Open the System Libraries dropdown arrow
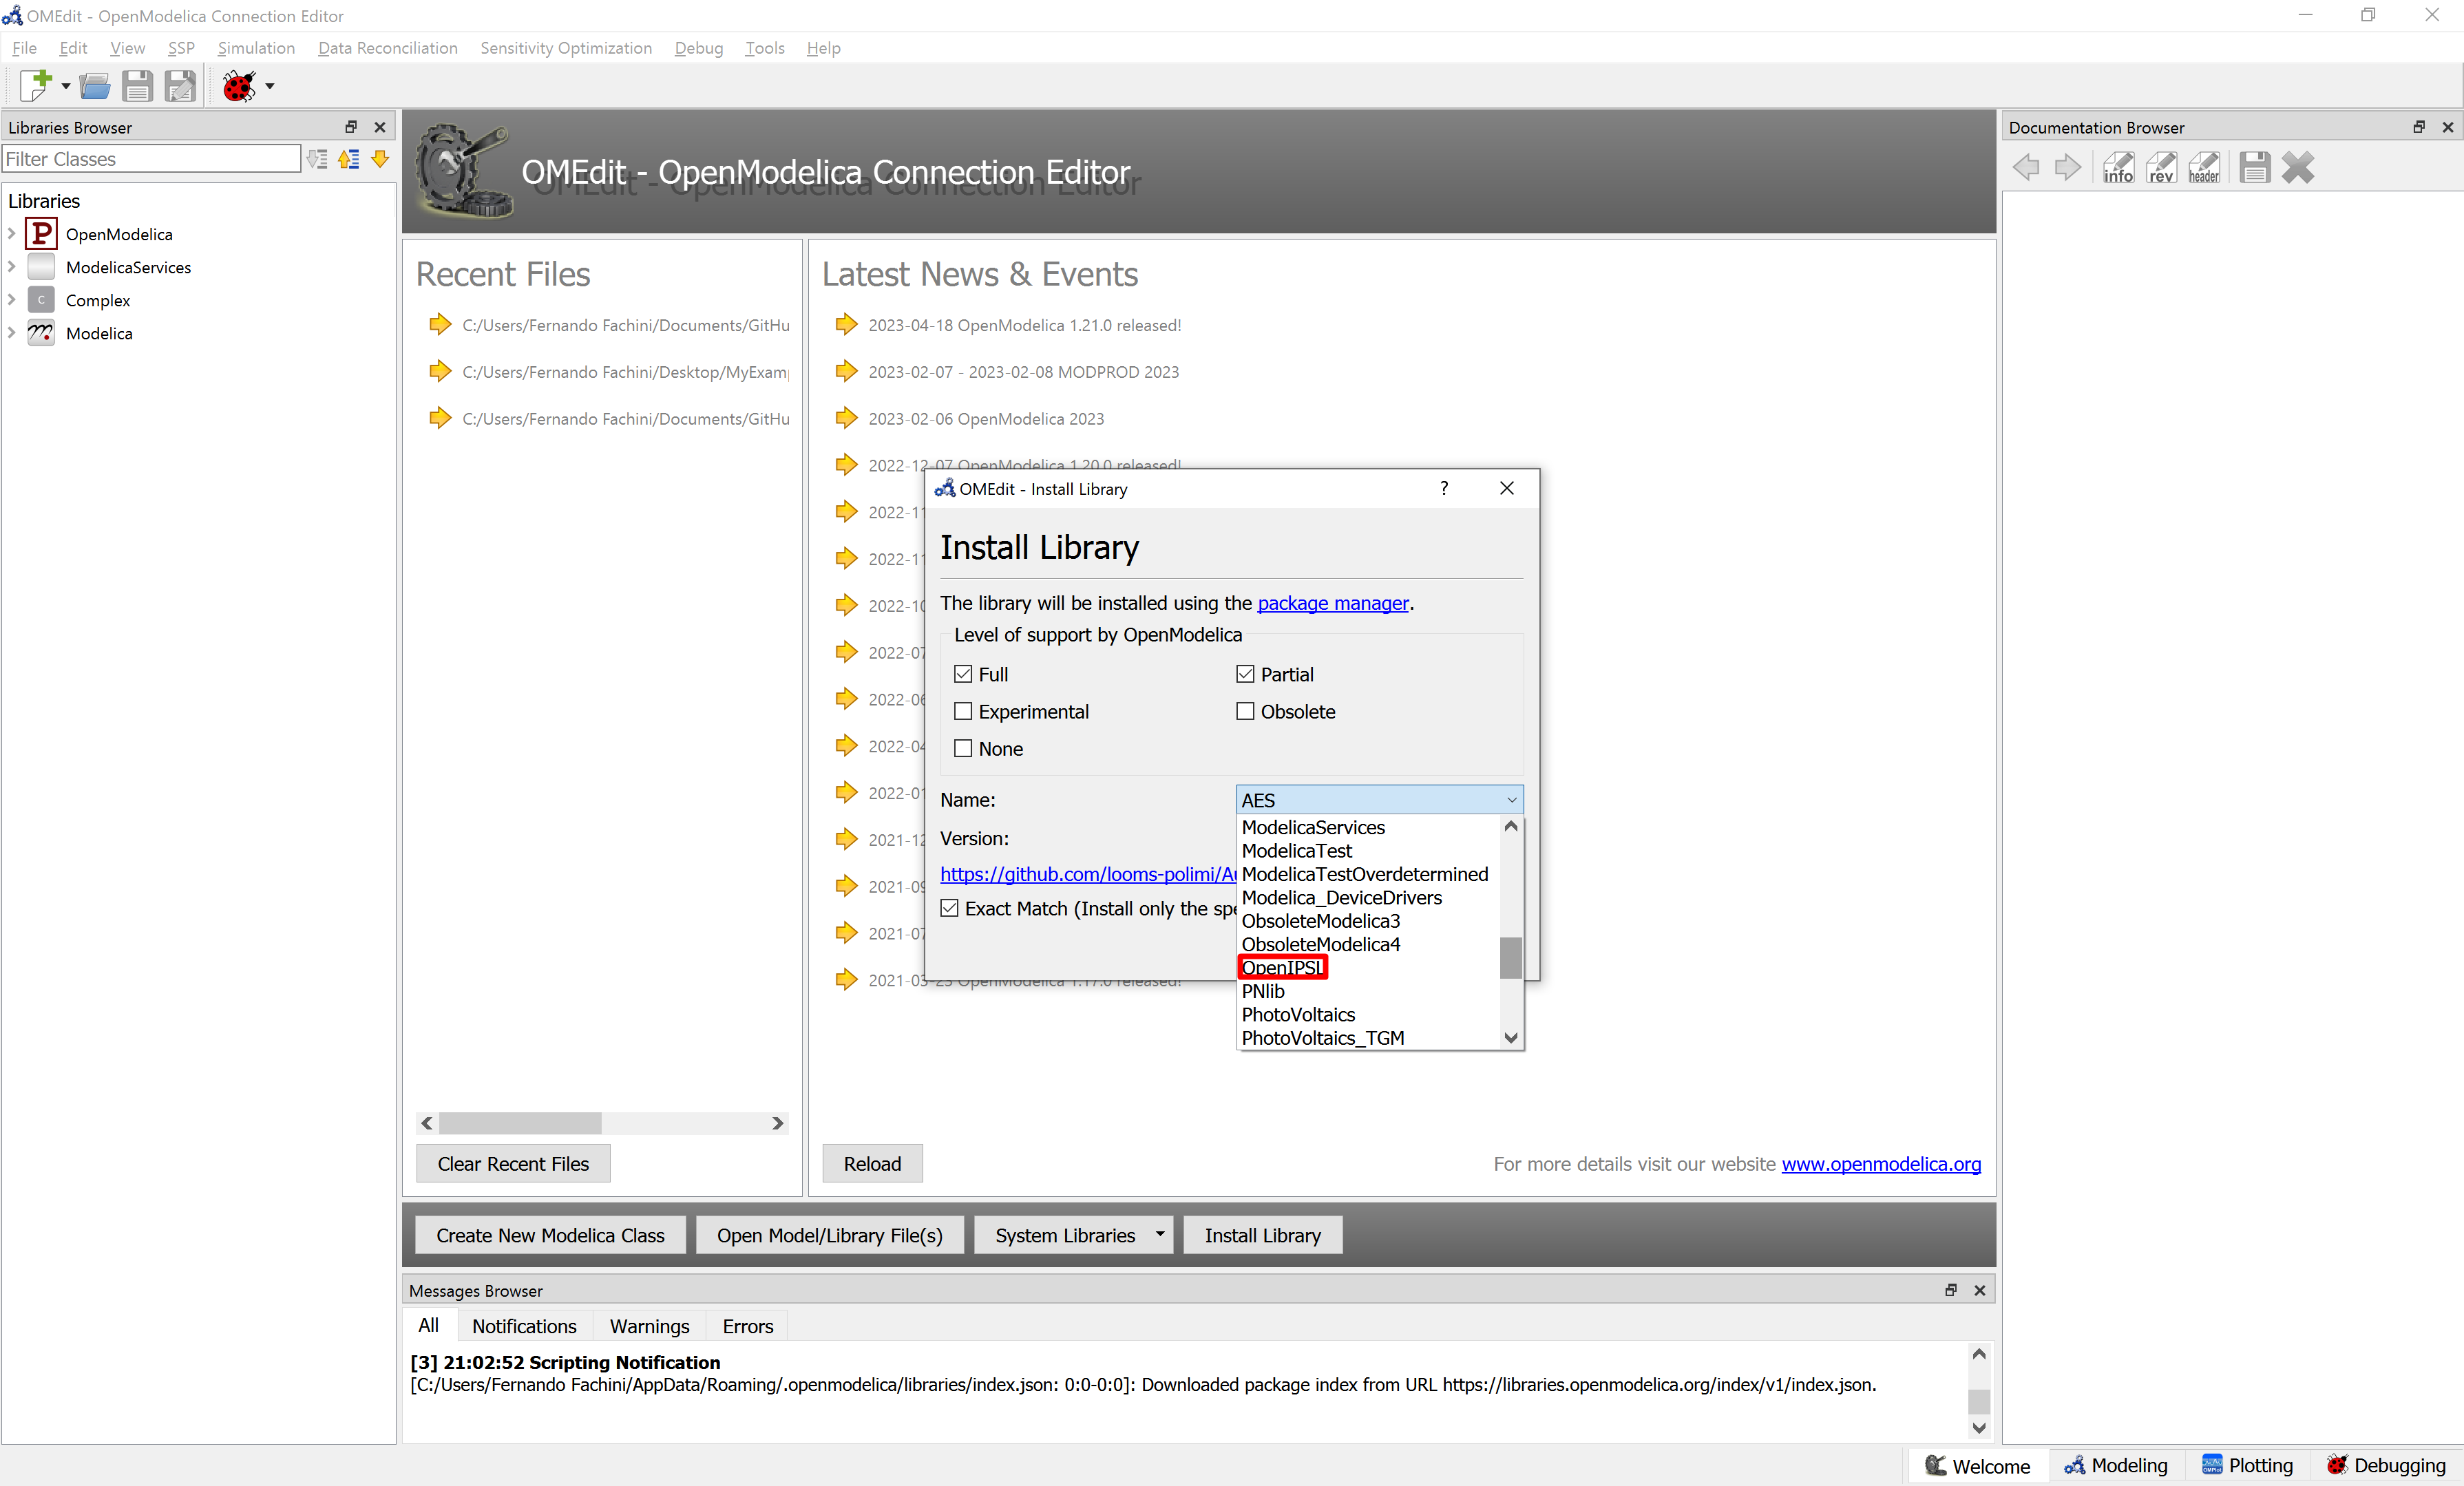This screenshot has width=2464, height=1486. coord(1160,1235)
